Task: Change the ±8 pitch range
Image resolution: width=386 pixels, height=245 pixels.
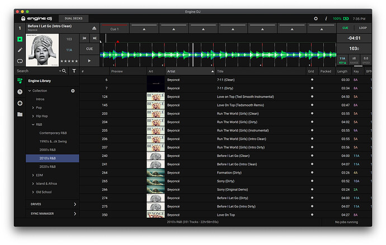Action: 354,60
